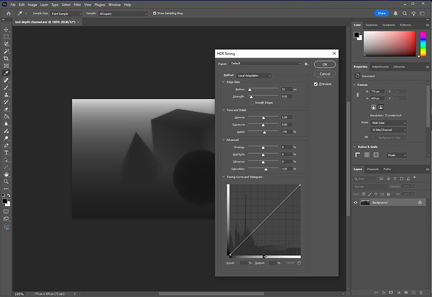
Task: Switch to the Swatches tab
Action: point(371,25)
